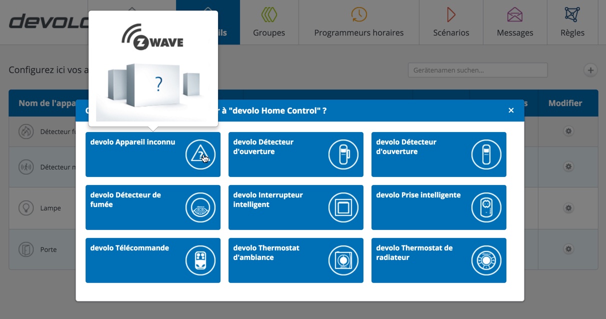The image size is (606, 319).
Task: Click the gear icon in the Porte row
Action: click(x=568, y=248)
